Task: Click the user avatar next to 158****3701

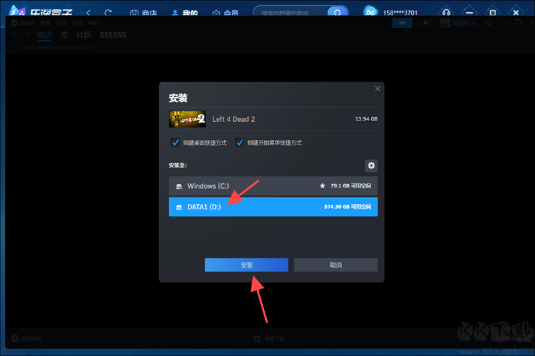Action: click(370, 12)
